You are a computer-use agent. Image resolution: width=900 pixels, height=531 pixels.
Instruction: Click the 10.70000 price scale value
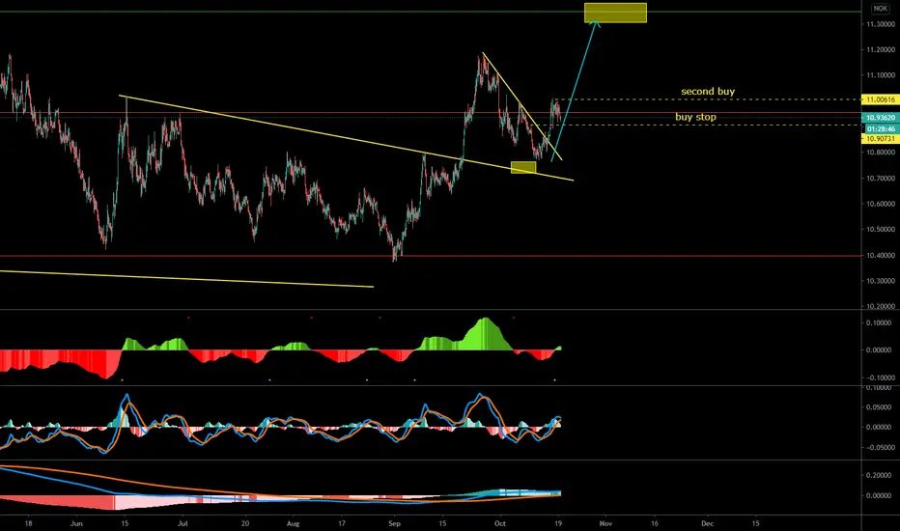[x=881, y=179]
